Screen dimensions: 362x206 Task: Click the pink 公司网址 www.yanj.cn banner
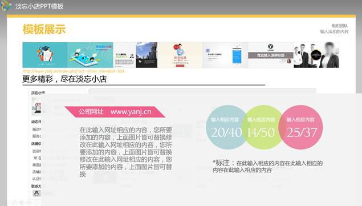115,112
